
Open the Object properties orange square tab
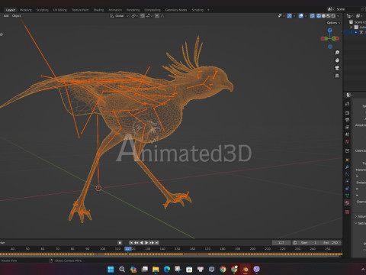[x=347, y=160]
